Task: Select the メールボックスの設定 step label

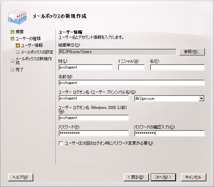Action: [37, 52]
